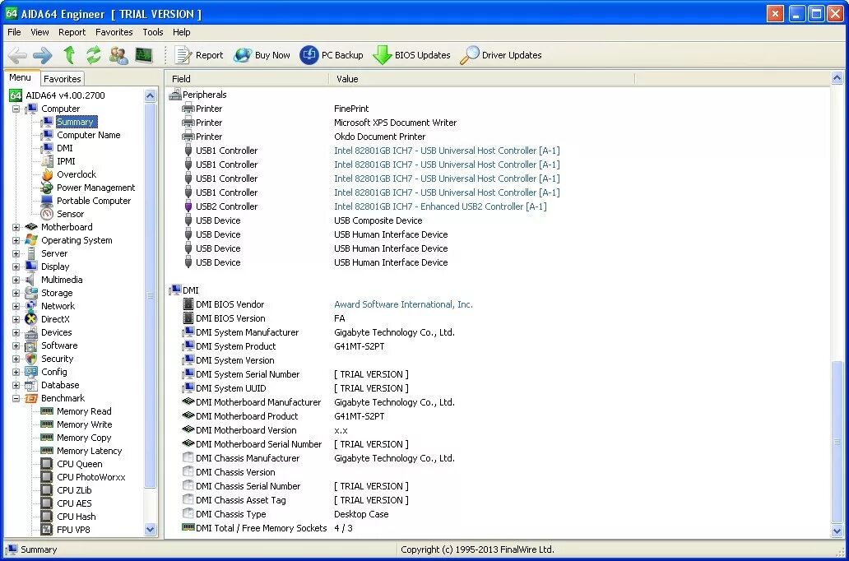Click the Field column header
This screenshot has width=849, height=561.
point(248,78)
